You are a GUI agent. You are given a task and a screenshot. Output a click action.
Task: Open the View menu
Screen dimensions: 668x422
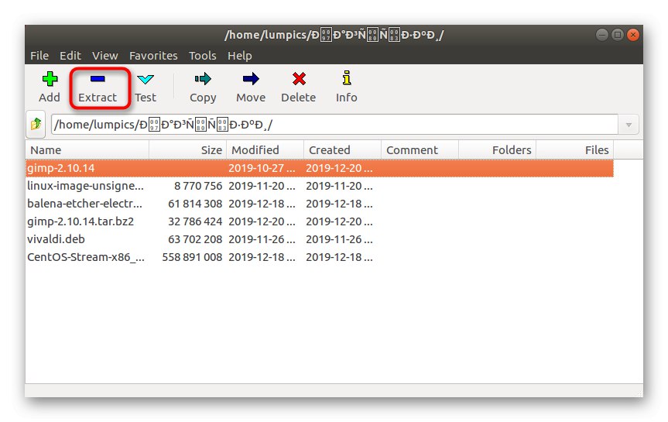click(104, 56)
